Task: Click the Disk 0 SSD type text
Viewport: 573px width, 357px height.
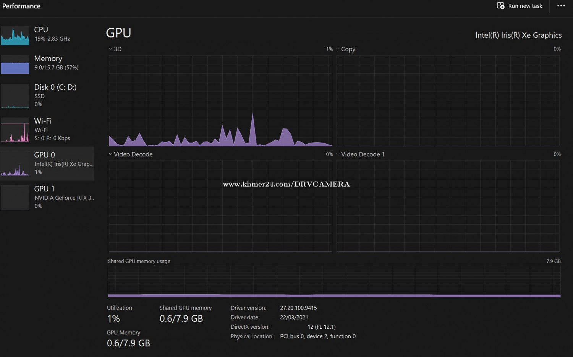Action: click(x=39, y=96)
